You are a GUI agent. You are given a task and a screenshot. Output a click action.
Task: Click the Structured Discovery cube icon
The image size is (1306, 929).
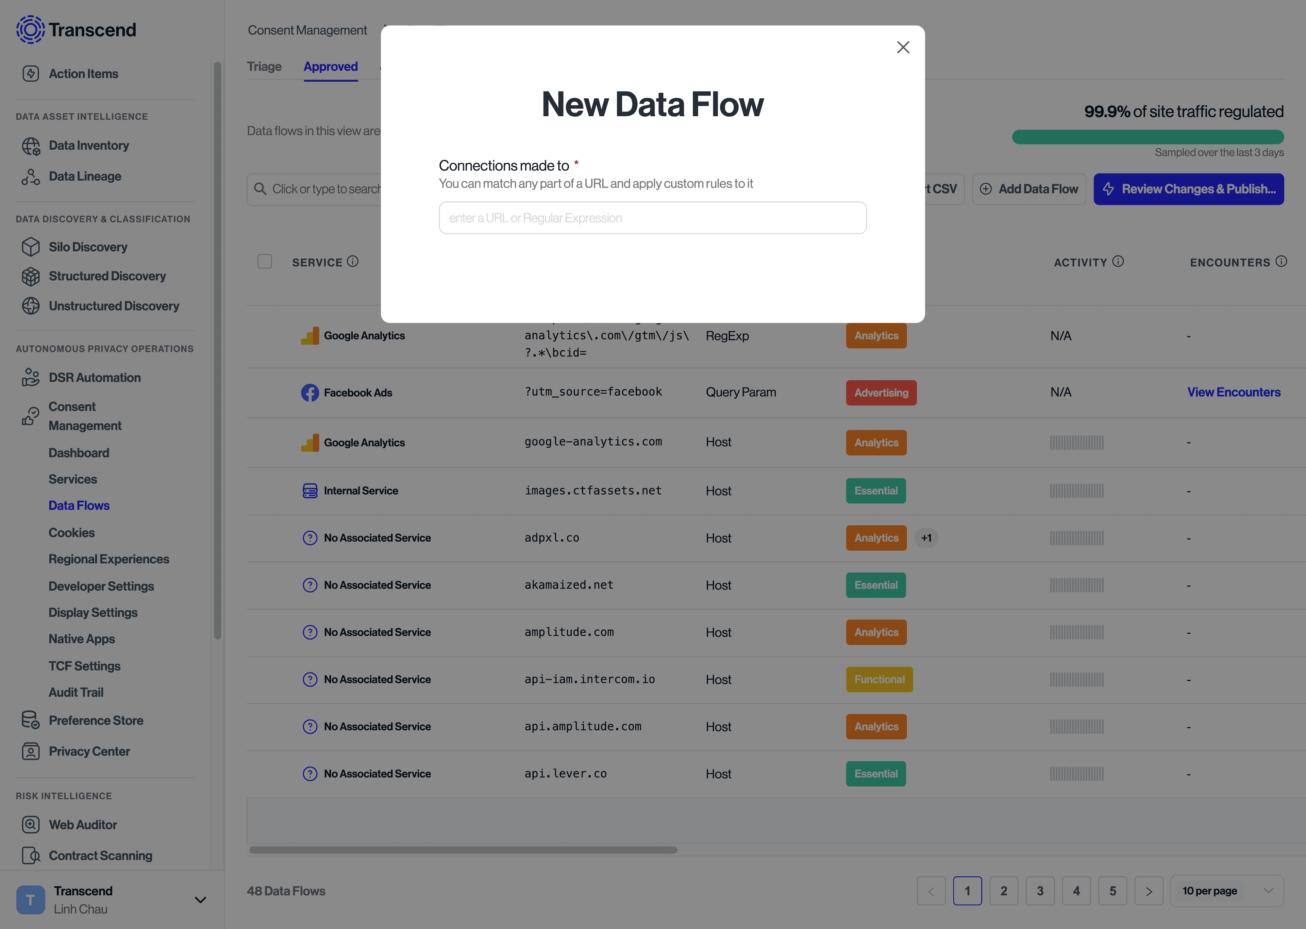pyautogui.click(x=31, y=276)
